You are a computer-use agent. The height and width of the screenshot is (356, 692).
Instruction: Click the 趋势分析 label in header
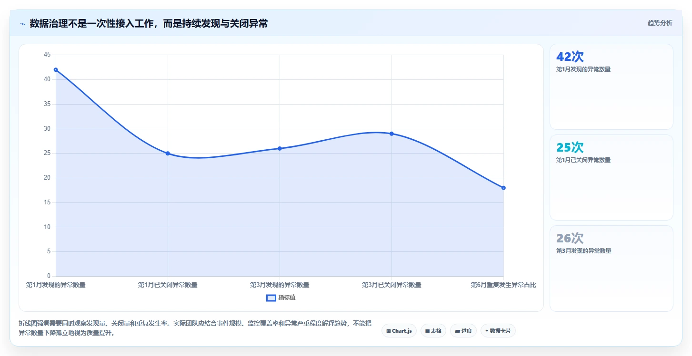pyautogui.click(x=660, y=23)
